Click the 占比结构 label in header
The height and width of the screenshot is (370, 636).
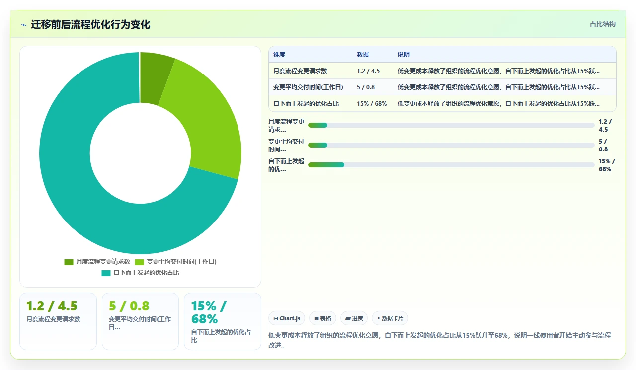603,24
